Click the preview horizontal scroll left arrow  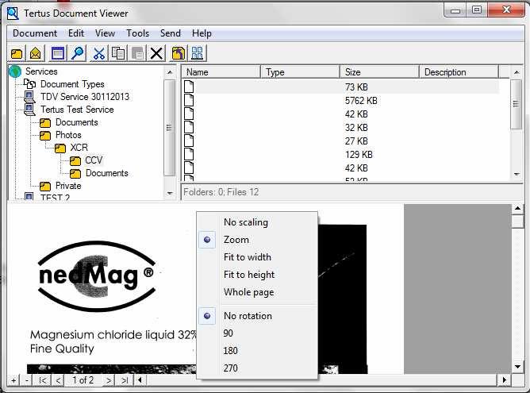[x=140, y=380]
